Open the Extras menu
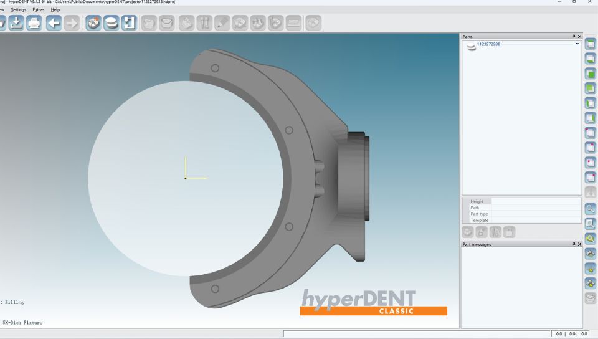This screenshot has width=598, height=339. 38,10
